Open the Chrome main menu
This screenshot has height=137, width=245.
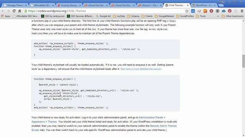pyautogui.click(x=242, y=11)
